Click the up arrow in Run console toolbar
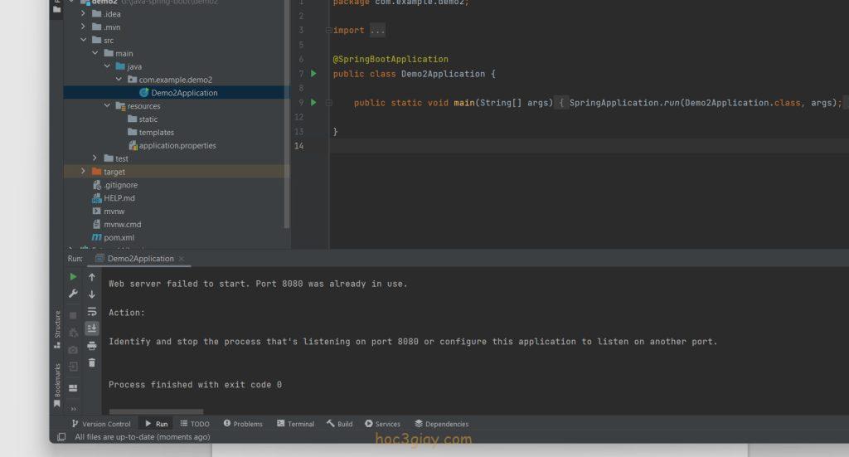849x457 pixels. (x=92, y=277)
